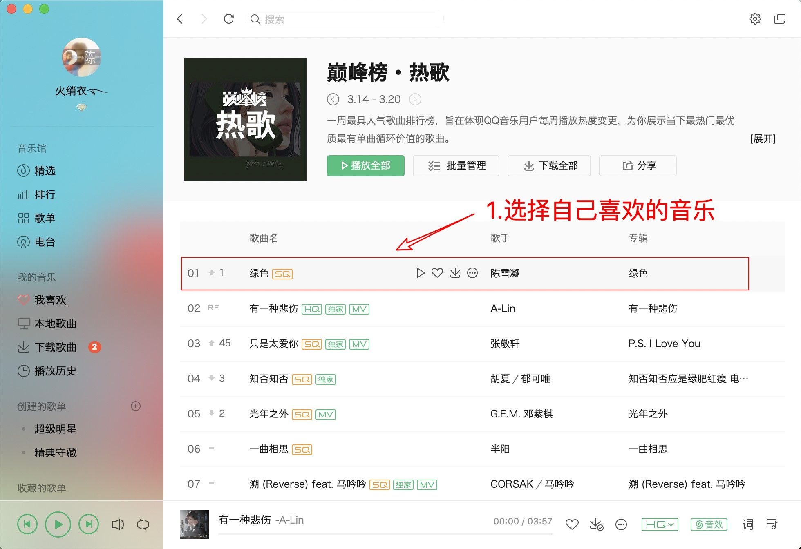Open album 绿色 in album column
Viewport: 801px width, 549px height.
coord(638,273)
